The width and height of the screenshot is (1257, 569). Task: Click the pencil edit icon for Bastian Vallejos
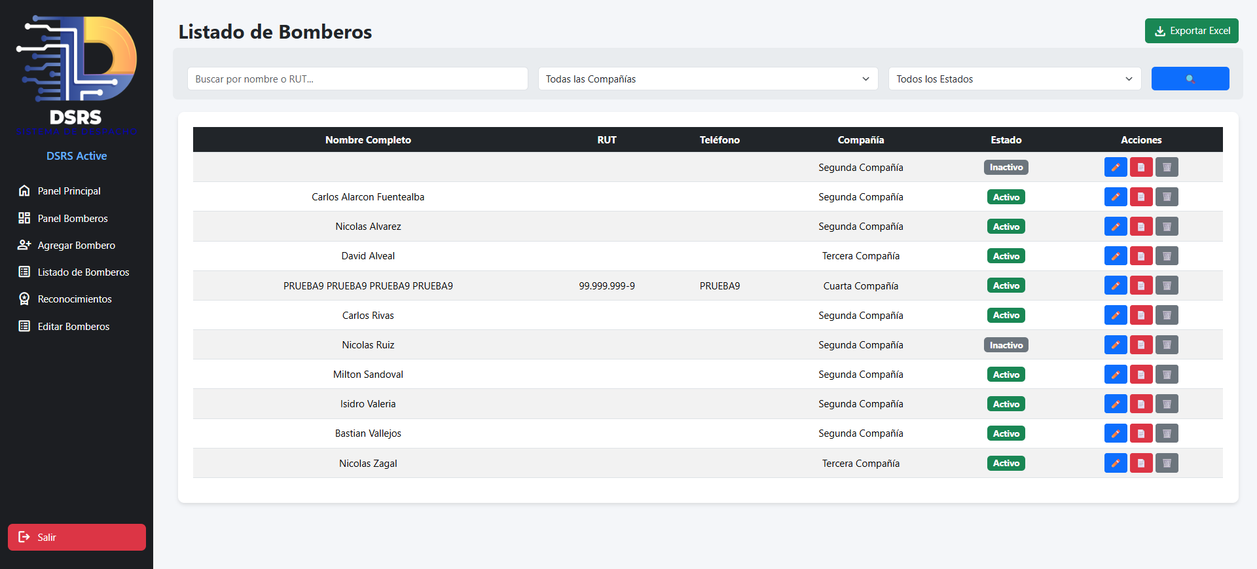(x=1115, y=433)
